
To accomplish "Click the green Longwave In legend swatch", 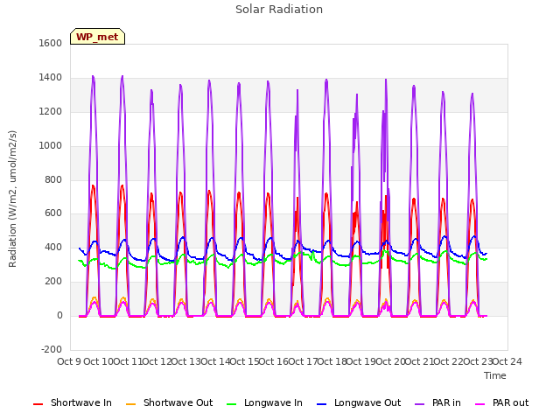I will tap(232, 404).
